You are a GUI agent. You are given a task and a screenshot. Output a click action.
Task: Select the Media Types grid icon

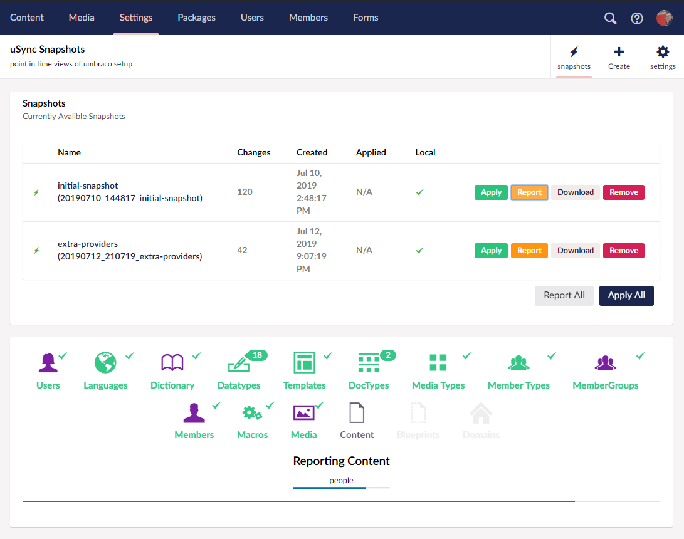pyautogui.click(x=438, y=362)
